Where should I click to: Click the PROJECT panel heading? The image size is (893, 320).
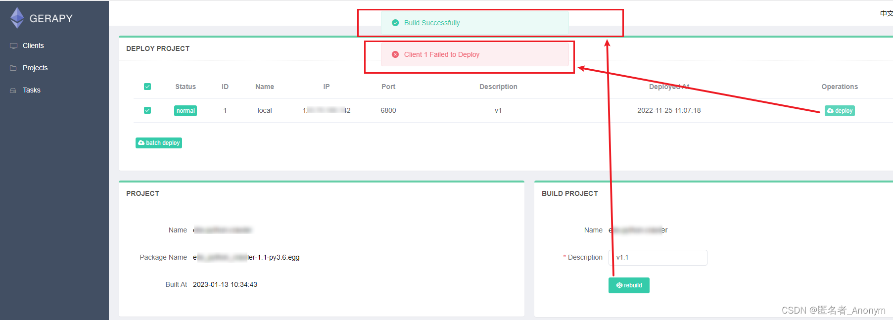point(142,193)
